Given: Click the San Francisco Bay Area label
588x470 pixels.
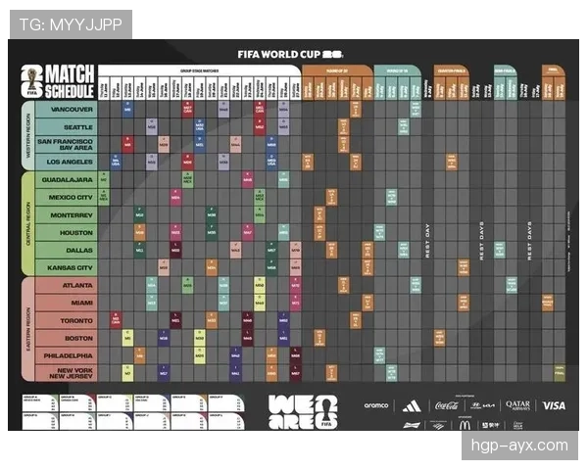Looking at the screenshot, I should [x=67, y=145].
